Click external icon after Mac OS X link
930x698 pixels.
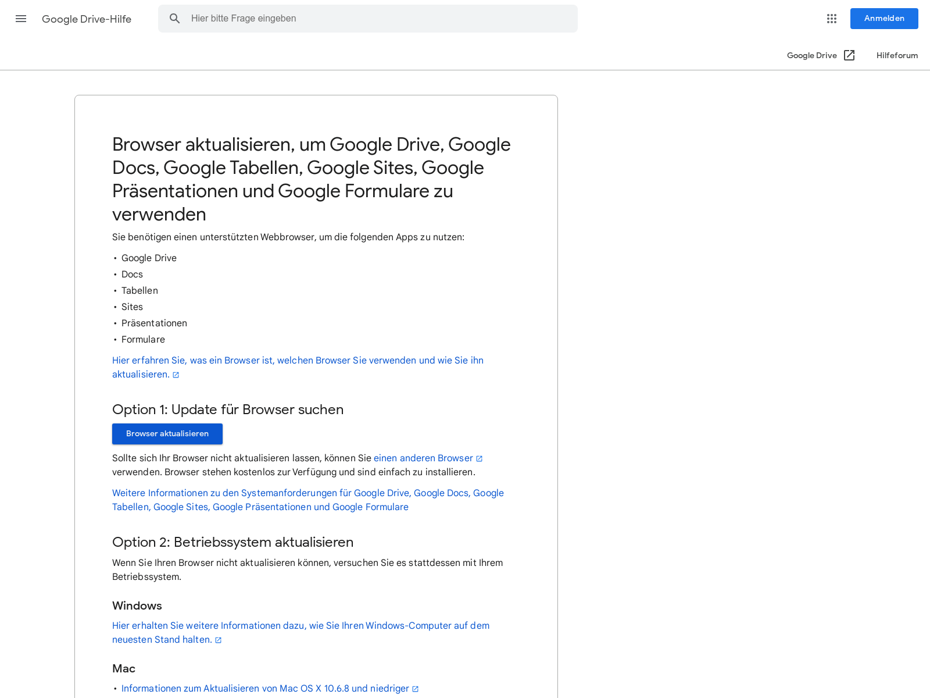pyautogui.click(x=416, y=689)
